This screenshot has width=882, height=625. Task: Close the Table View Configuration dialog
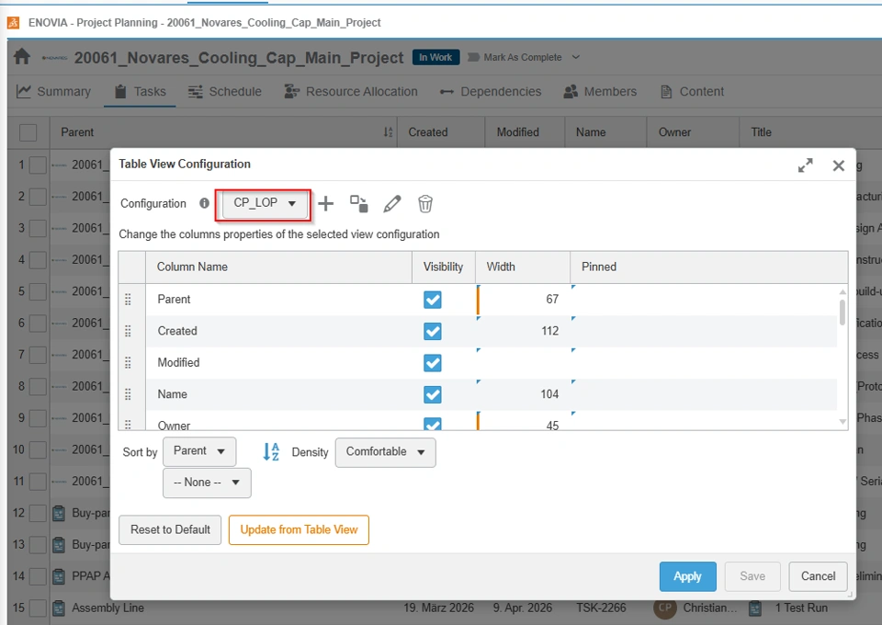click(x=839, y=165)
